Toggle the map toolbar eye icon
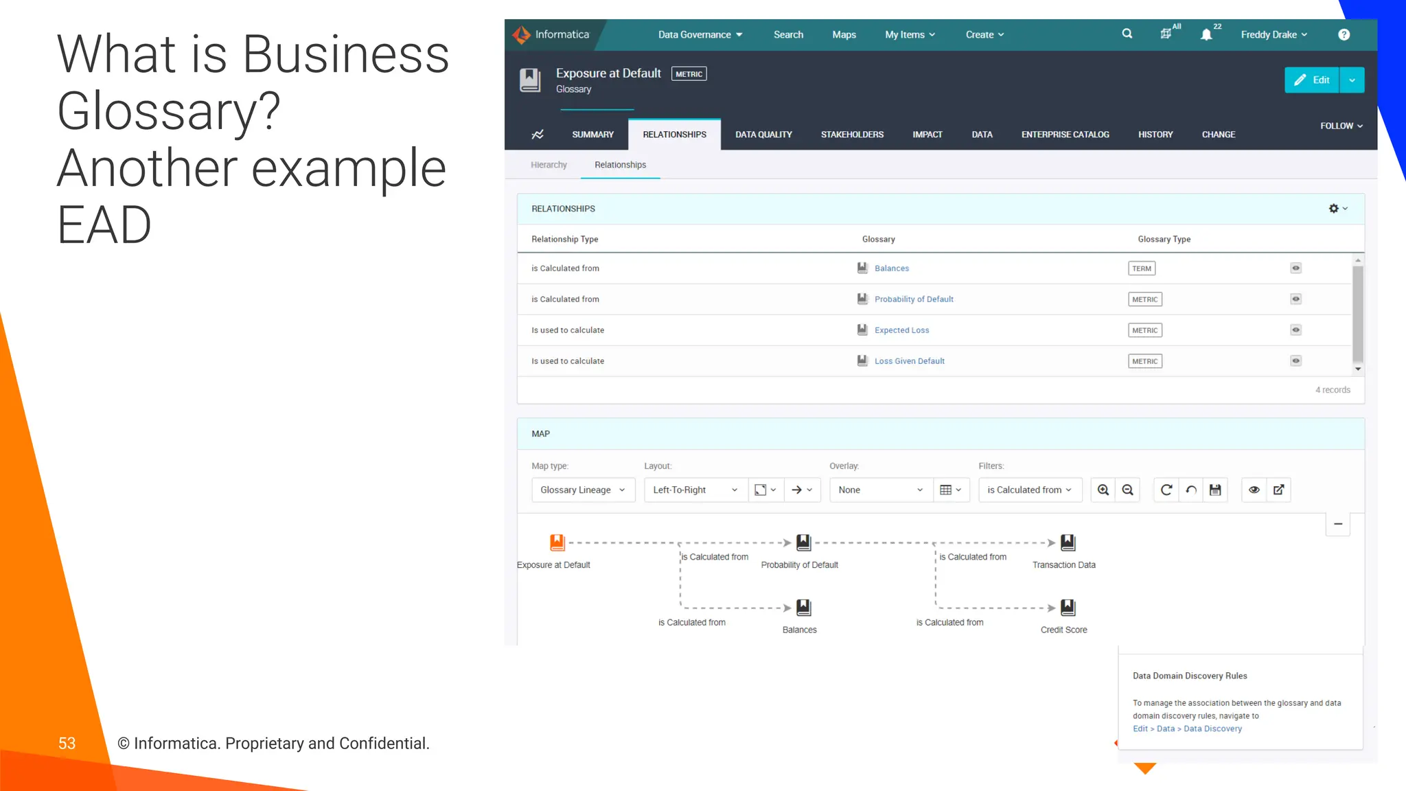 pos(1254,490)
